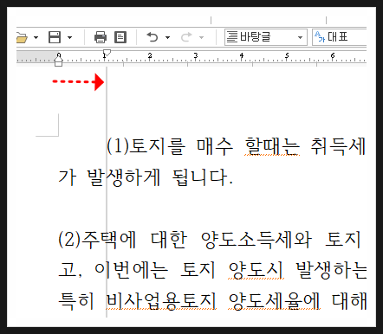Open the print preview icon
The image size is (383, 334).
(120, 37)
